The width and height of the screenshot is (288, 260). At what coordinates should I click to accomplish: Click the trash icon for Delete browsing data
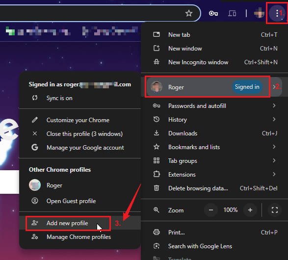point(157,188)
